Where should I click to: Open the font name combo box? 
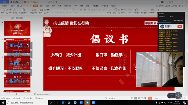(58, 10)
